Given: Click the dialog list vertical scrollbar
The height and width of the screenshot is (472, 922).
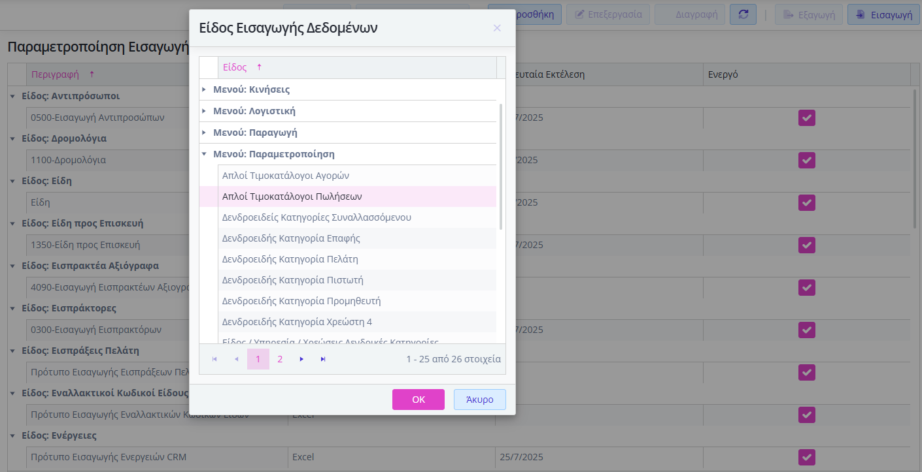Looking at the screenshot, I should pyautogui.click(x=501, y=166).
